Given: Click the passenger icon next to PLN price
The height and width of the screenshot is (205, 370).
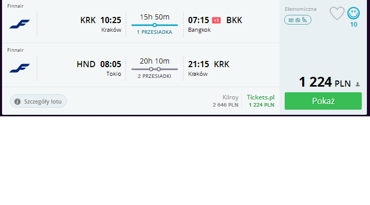Looking at the screenshot, I should (x=358, y=84).
